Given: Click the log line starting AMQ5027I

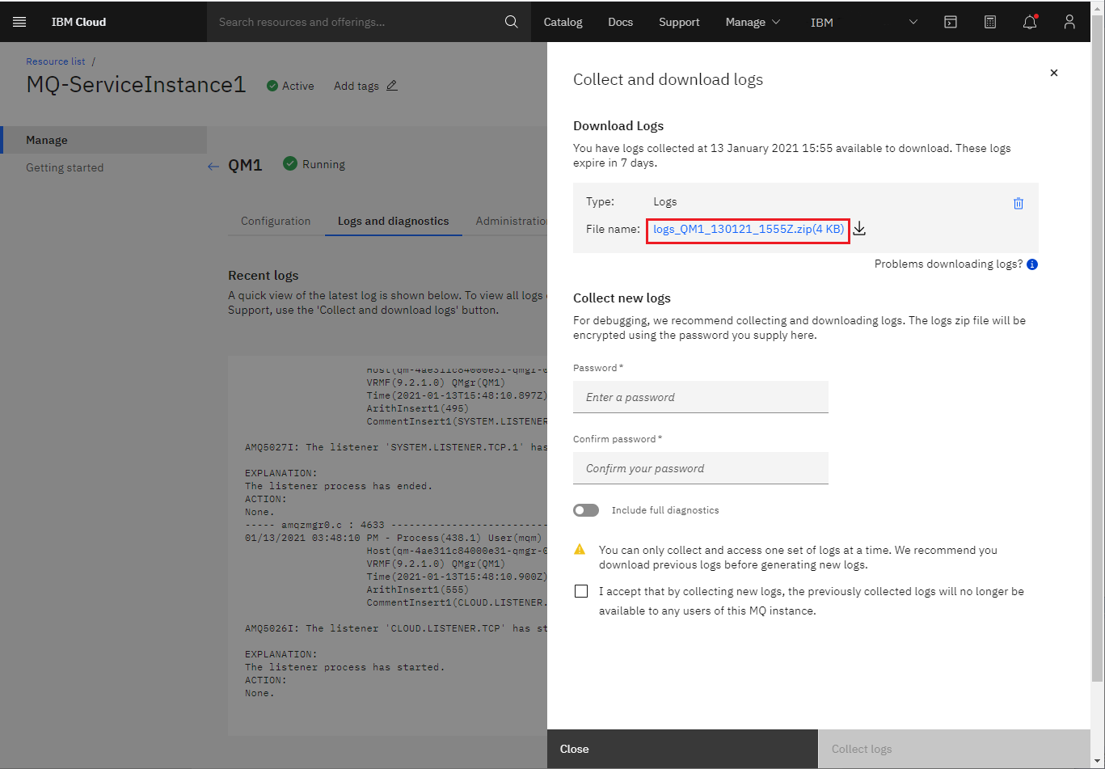Looking at the screenshot, I should coord(396,447).
